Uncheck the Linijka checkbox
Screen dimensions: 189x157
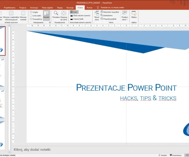(x=31, y=12)
